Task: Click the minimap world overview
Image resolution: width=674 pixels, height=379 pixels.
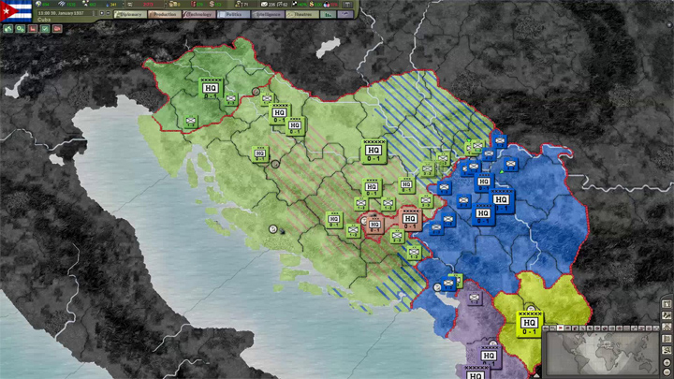Action: point(602,353)
